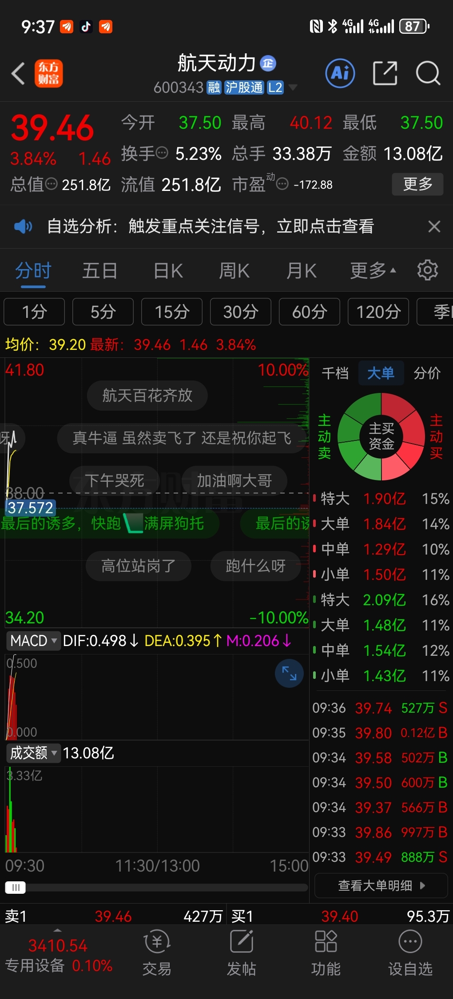453x999 pixels.
Task: Tap the L2 level badge
Action: [x=275, y=87]
